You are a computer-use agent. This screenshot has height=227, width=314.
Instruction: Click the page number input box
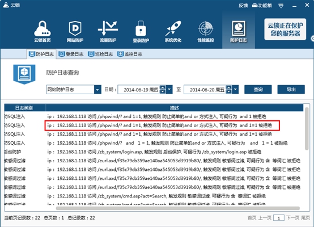pyautogui.click(x=279, y=218)
